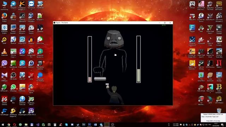Viewport: 226px width, 127px height.
Task: Open the HTTP File Server shortcut
Action: (x=31, y=89)
